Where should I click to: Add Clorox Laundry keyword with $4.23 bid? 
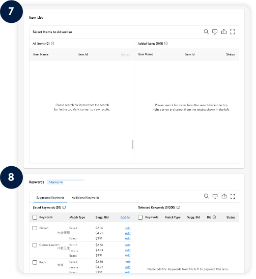[128, 250]
